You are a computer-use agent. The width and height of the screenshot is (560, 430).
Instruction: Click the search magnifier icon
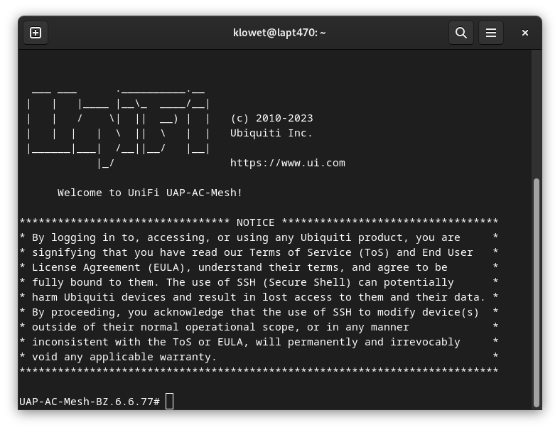point(461,33)
